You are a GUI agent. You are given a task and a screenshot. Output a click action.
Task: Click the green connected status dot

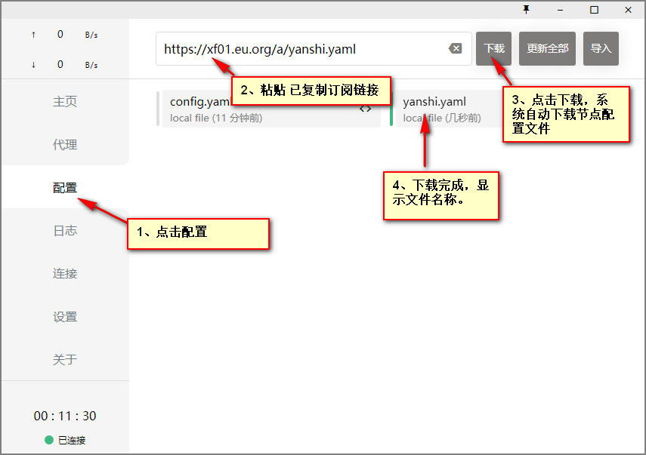[49, 440]
